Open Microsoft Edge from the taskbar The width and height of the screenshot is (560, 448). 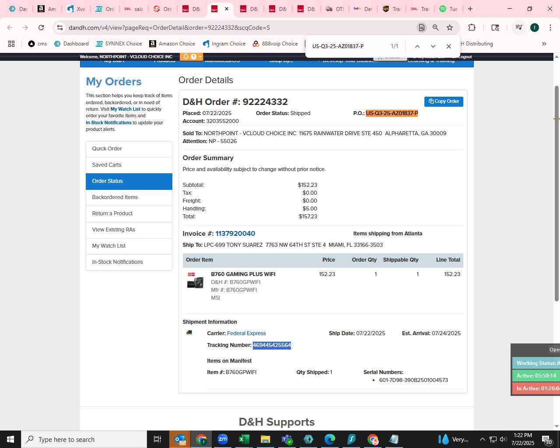pos(330,439)
